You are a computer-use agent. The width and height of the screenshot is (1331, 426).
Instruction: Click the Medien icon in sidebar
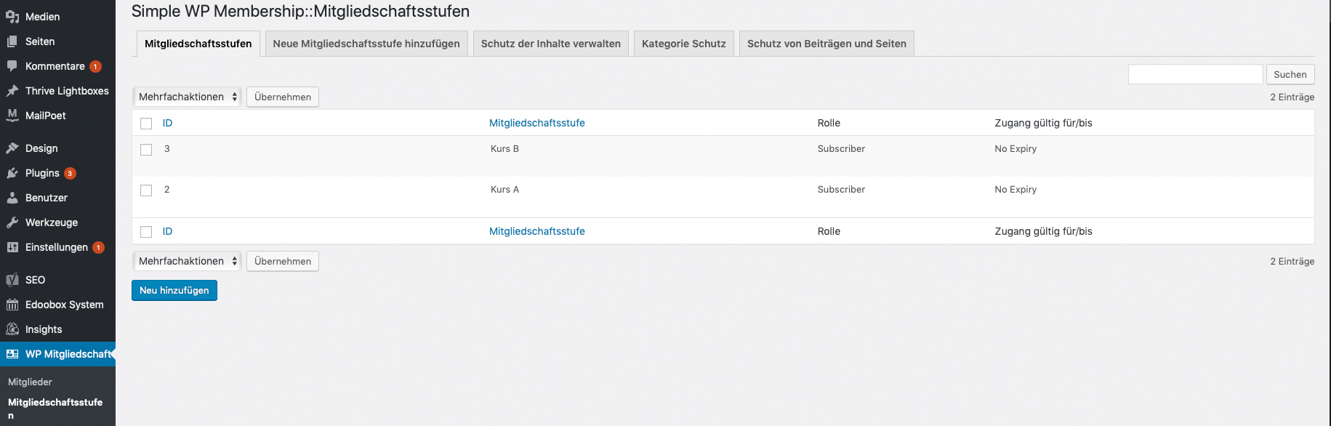12,17
